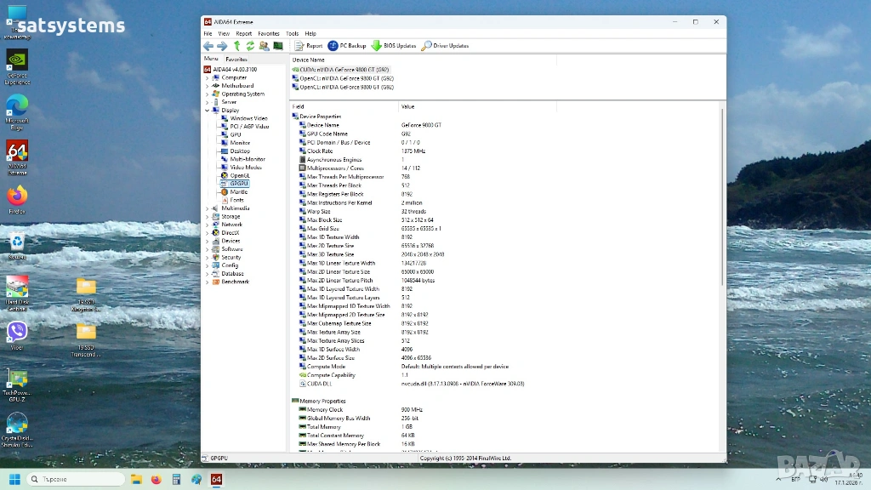Open Firefox from the taskbar

coord(156,480)
